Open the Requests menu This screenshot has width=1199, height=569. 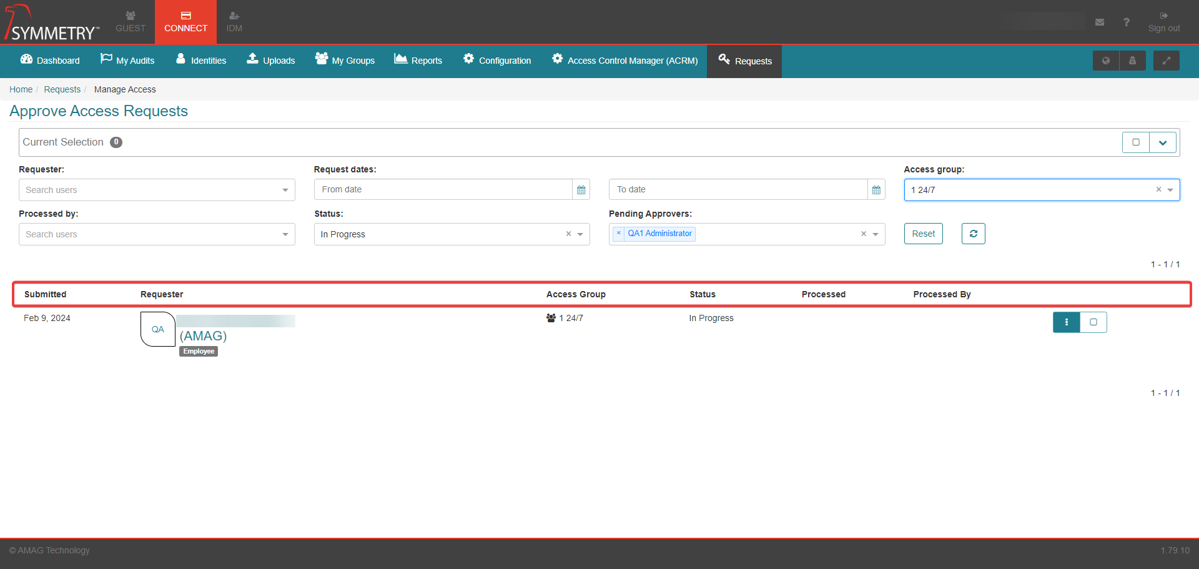pyautogui.click(x=744, y=61)
